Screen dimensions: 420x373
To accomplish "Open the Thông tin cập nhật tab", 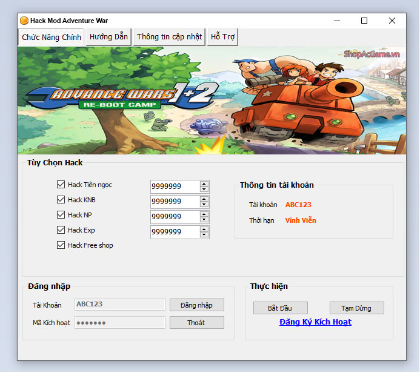I will click(x=169, y=37).
